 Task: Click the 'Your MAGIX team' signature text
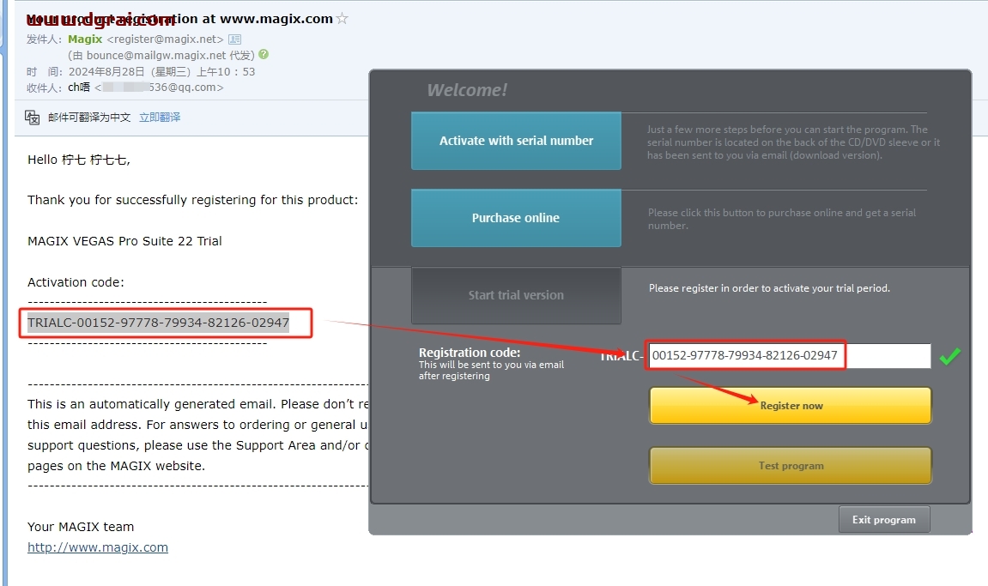pyautogui.click(x=81, y=527)
